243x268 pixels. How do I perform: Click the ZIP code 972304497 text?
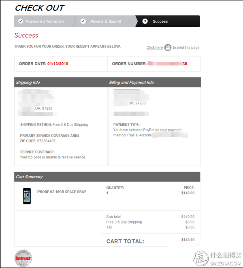46,141
